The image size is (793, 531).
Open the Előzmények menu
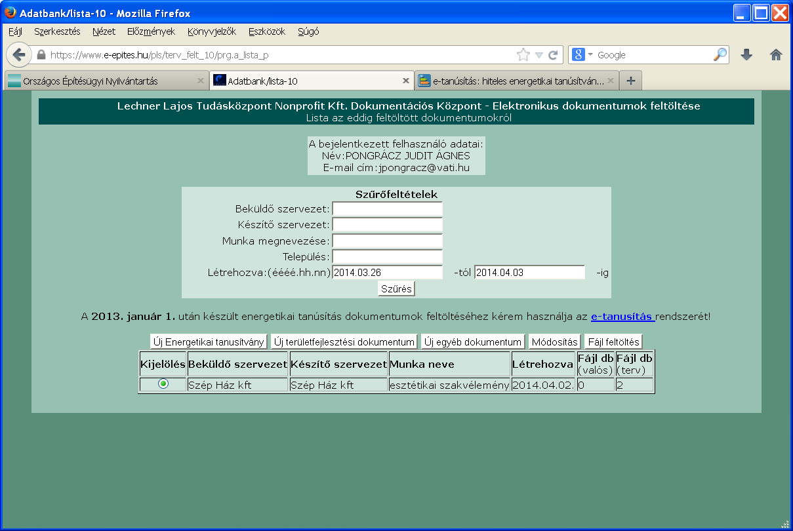coord(151,31)
